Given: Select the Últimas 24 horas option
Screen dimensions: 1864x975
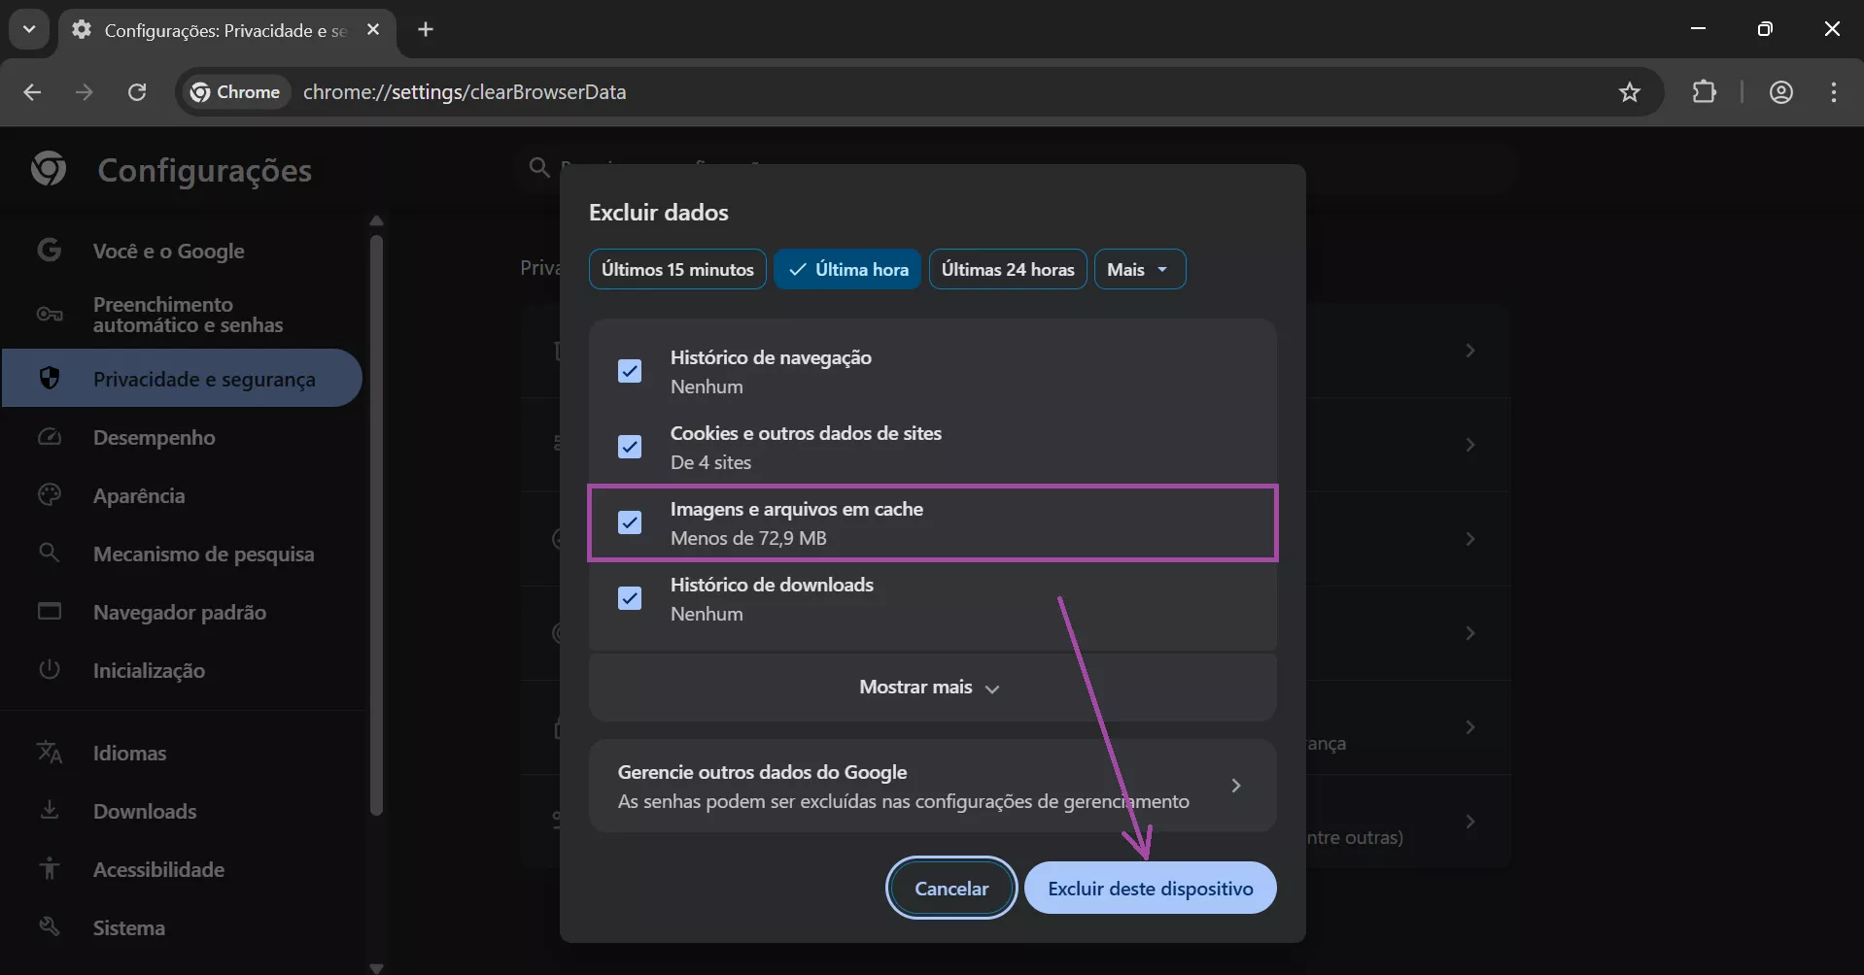Looking at the screenshot, I should pyautogui.click(x=1008, y=269).
